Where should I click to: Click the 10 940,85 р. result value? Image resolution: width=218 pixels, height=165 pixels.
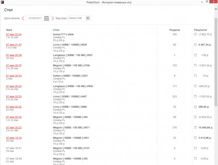pos(206,127)
